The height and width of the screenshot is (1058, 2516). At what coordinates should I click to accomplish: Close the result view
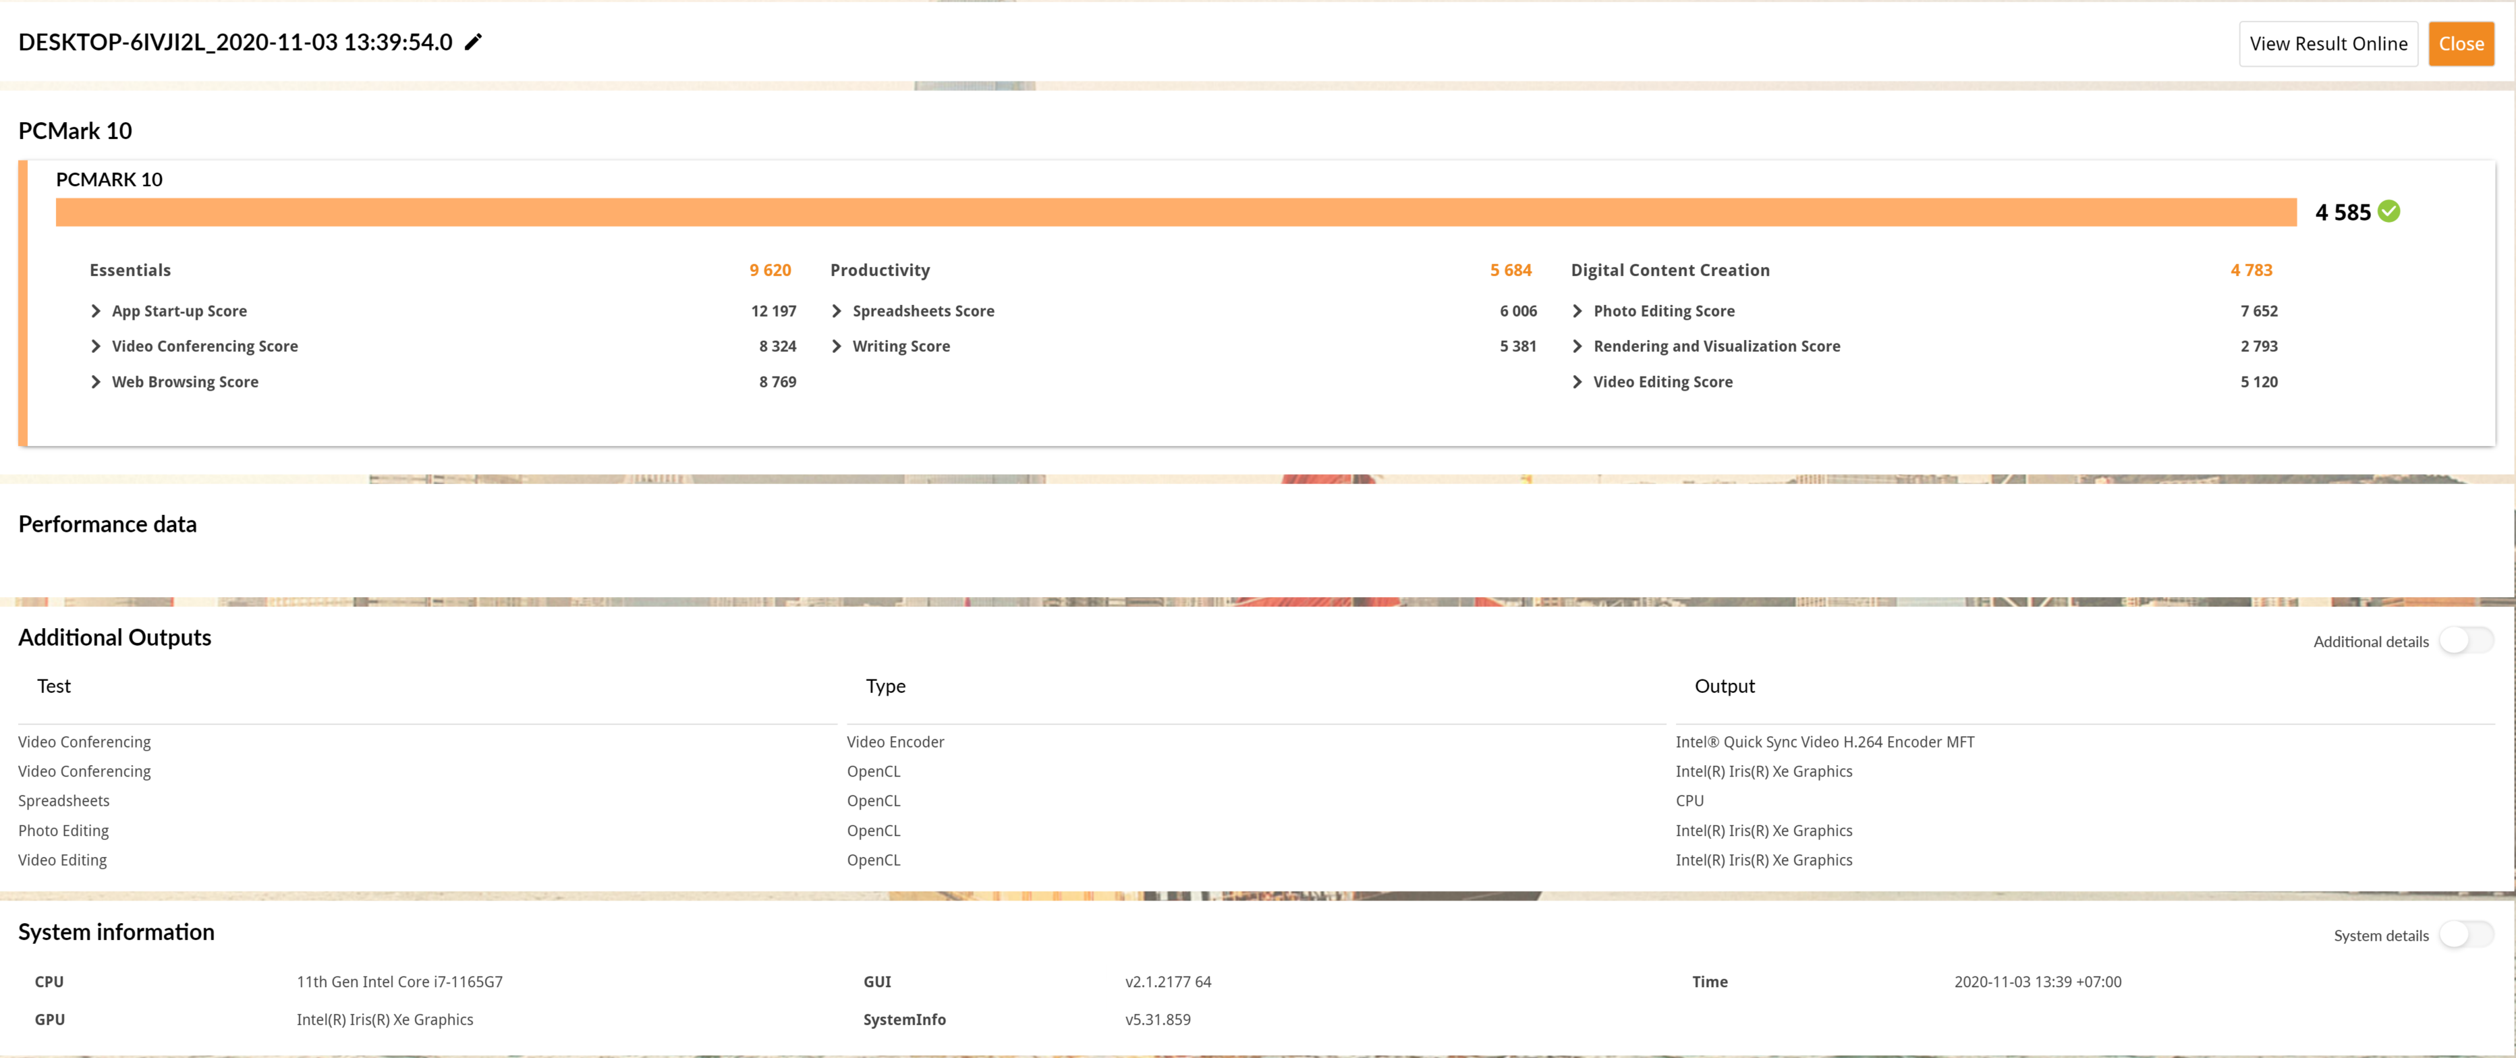point(2461,44)
